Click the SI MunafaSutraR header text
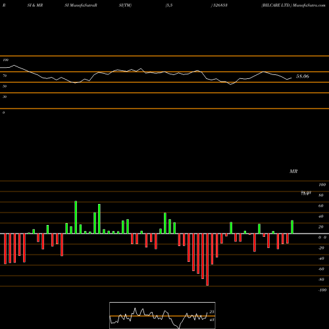This screenshot has width=329, height=329. (x=81, y=5)
